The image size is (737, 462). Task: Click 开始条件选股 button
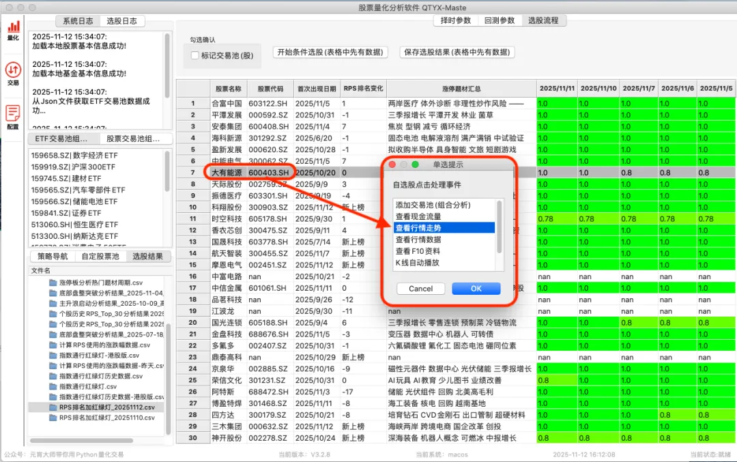click(330, 52)
